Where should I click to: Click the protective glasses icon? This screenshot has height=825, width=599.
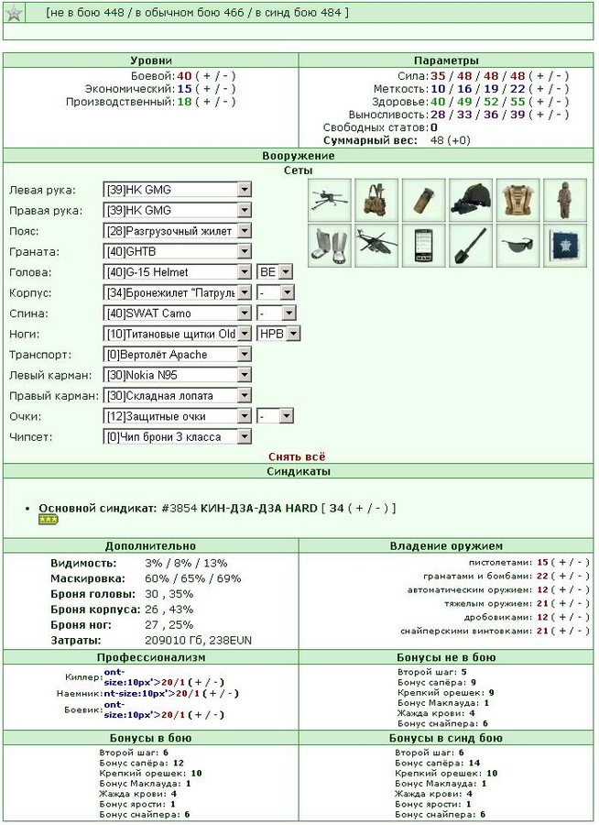click(x=518, y=246)
